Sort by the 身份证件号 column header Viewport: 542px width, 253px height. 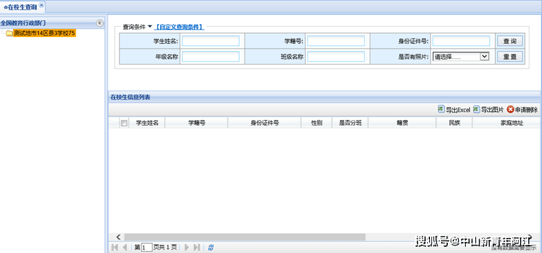[x=264, y=123]
